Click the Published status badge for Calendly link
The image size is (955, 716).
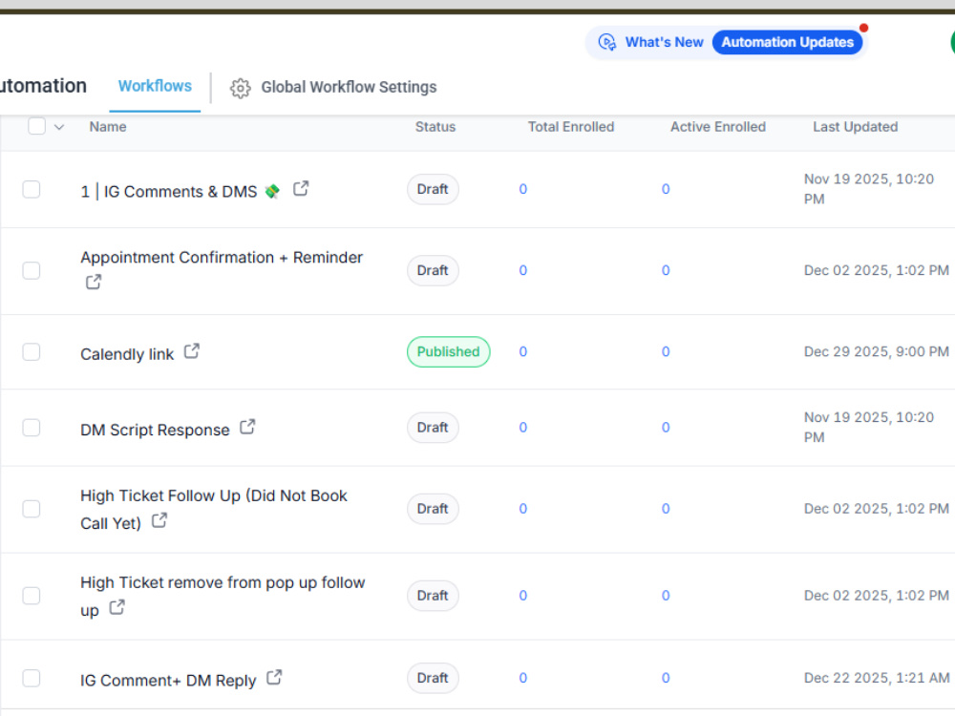coord(448,352)
